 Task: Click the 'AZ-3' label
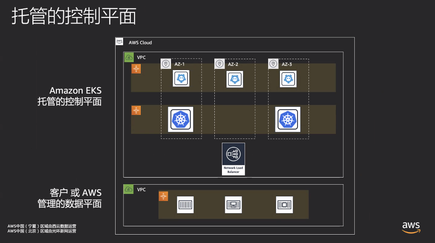click(x=287, y=64)
